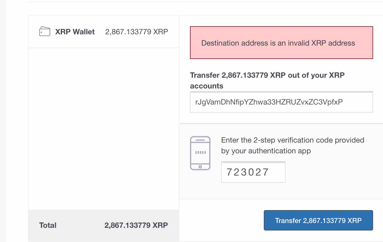This screenshot has height=242, width=383.
Task: Click the smartphone authentication icon
Action: [200, 153]
